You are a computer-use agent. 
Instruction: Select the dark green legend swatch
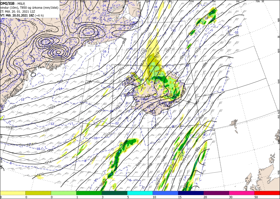[x=115, y=193]
